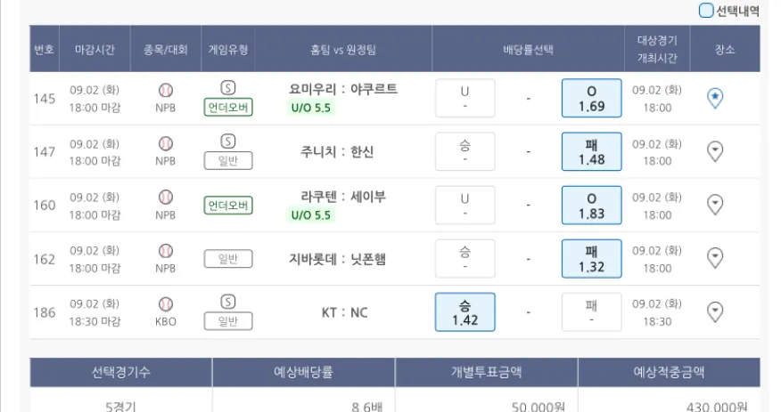The width and height of the screenshot is (781, 412).
Task: Select the O 1.69 odds for 요미우리 : 야쿠르트
Action: pyautogui.click(x=591, y=99)
